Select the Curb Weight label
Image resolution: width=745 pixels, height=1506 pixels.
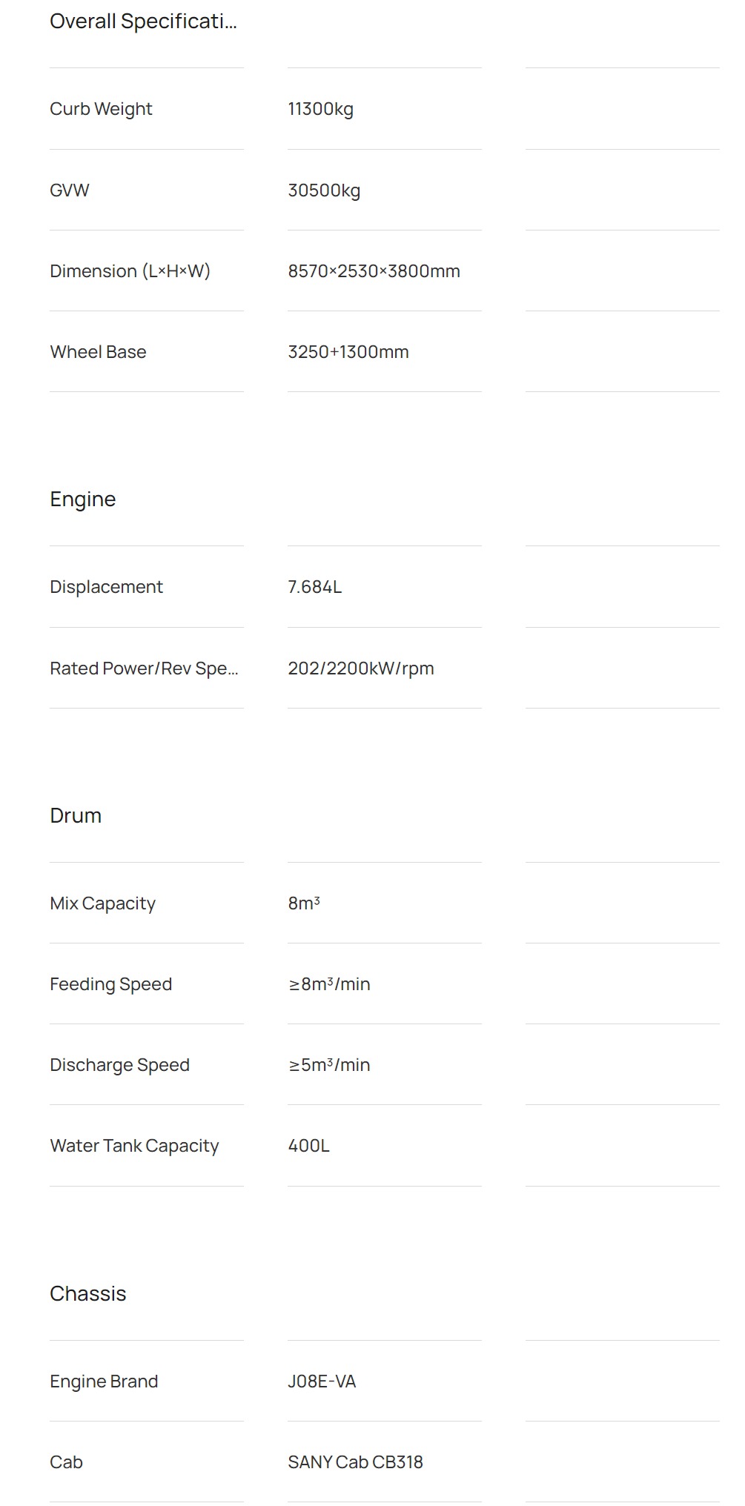[x=101, y=109]
